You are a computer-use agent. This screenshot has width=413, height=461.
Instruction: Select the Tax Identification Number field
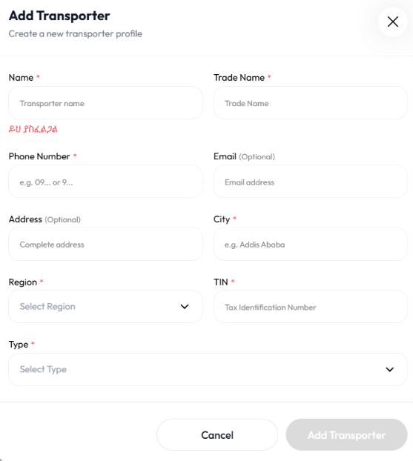[311, 307]
